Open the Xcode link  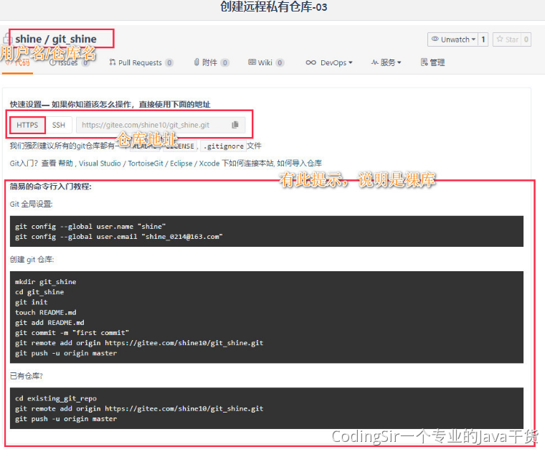point(209,163)
